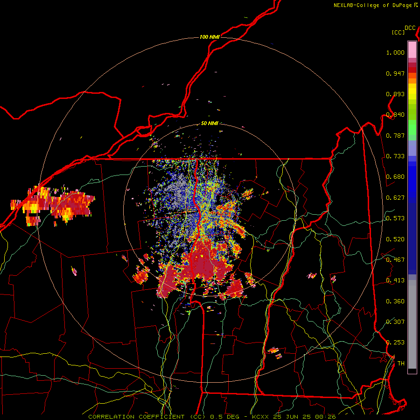The image size is (420, 420).
Task: Click the 25 JUN 25 00:26 timestamp
Action: [x=304, y=417]
